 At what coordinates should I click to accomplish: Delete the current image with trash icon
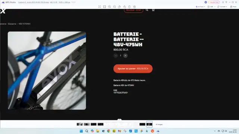click(134, 7)
